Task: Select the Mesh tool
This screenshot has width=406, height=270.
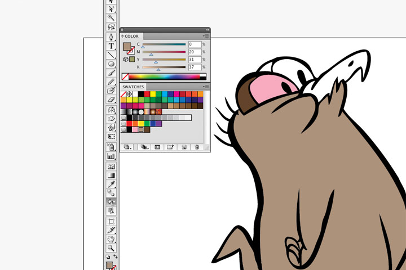Action: [x=111, y=166]
